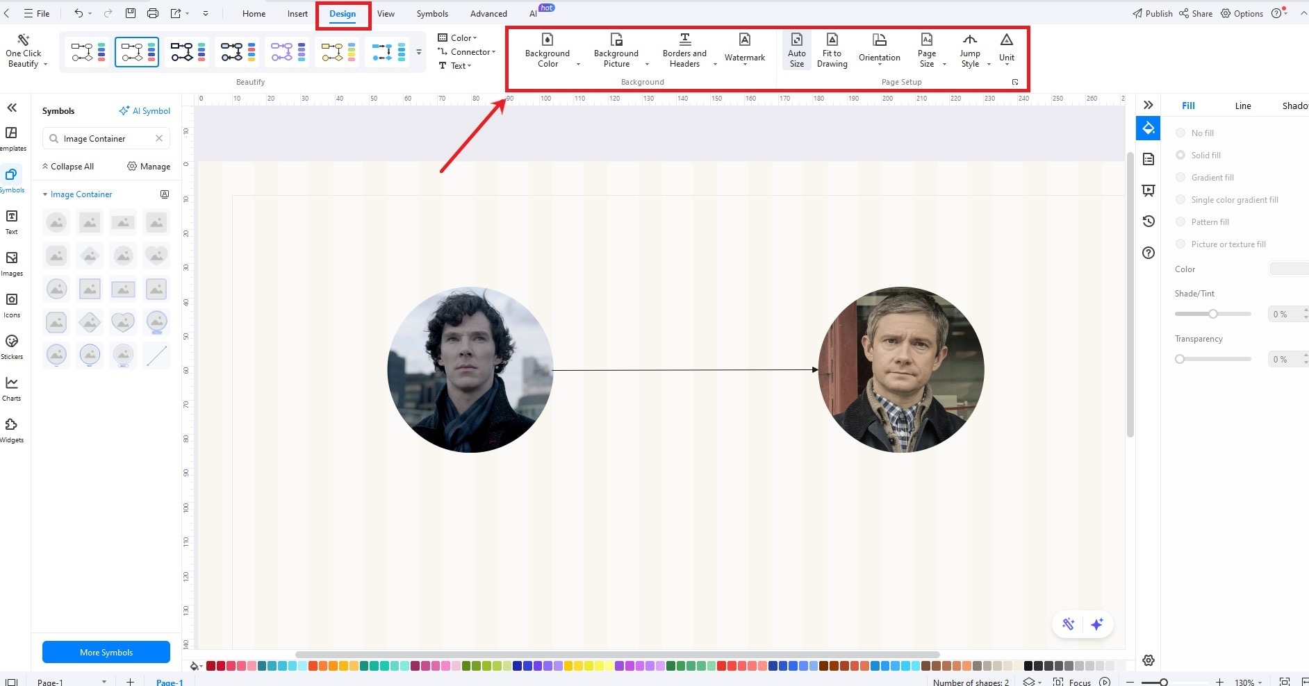1309x686 pixels.
Task: Switch to the Line tab in right panel
Action: point(1243,106)
